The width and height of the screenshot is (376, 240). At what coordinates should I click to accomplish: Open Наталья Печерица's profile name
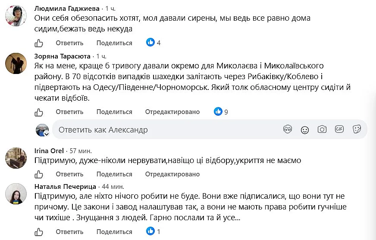(x=65, y=186)
